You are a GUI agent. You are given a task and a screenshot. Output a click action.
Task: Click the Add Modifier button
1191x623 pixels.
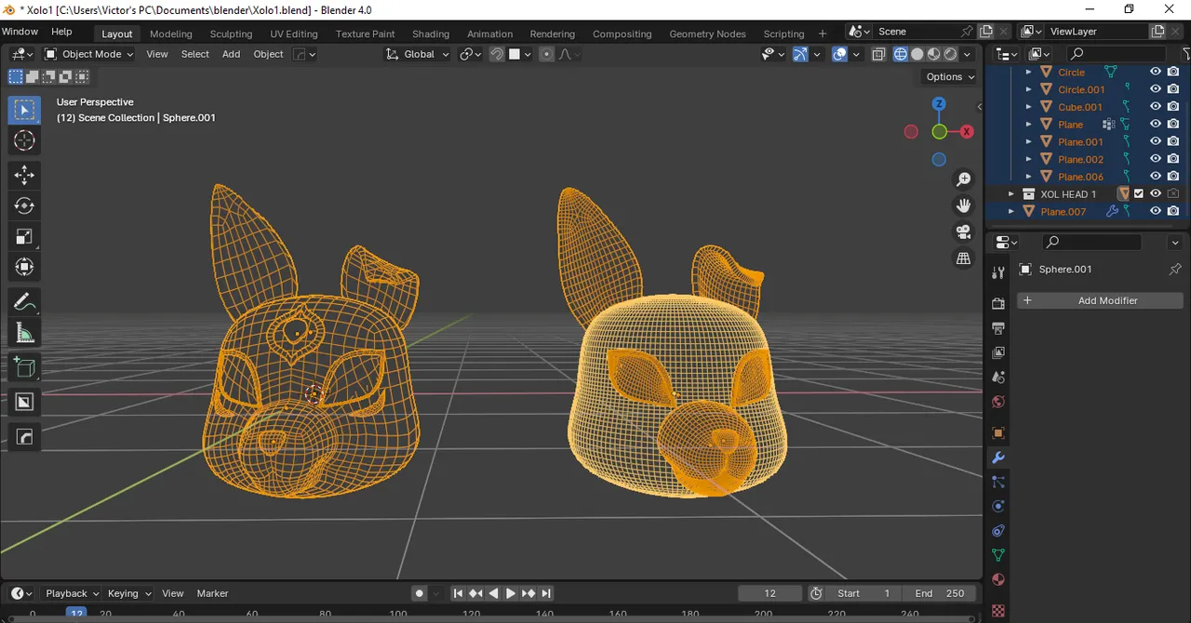[x=1100, y=300]
